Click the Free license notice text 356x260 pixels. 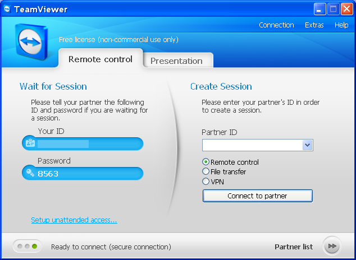pos(118,40)
